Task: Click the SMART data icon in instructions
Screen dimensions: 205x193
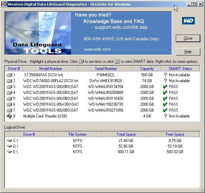Action: 117,61
